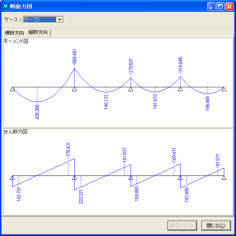Click the 閉じる(C) button
This screenshot has height=236, width=236.
[x=216, y=225]
